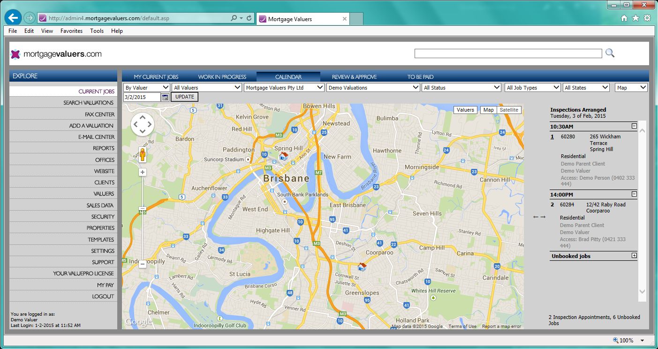
Task: Open the browser zoom level dropdown arrow
Action: tap(642, 341)
